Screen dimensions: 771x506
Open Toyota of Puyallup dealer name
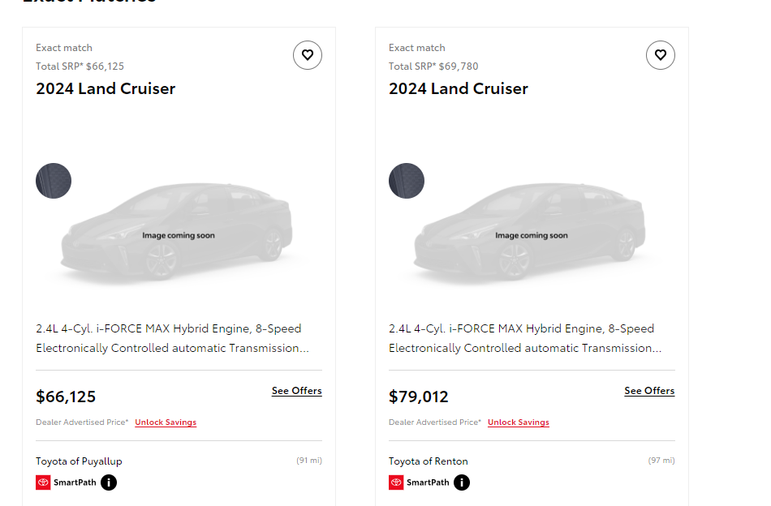[x=80, y=461]
